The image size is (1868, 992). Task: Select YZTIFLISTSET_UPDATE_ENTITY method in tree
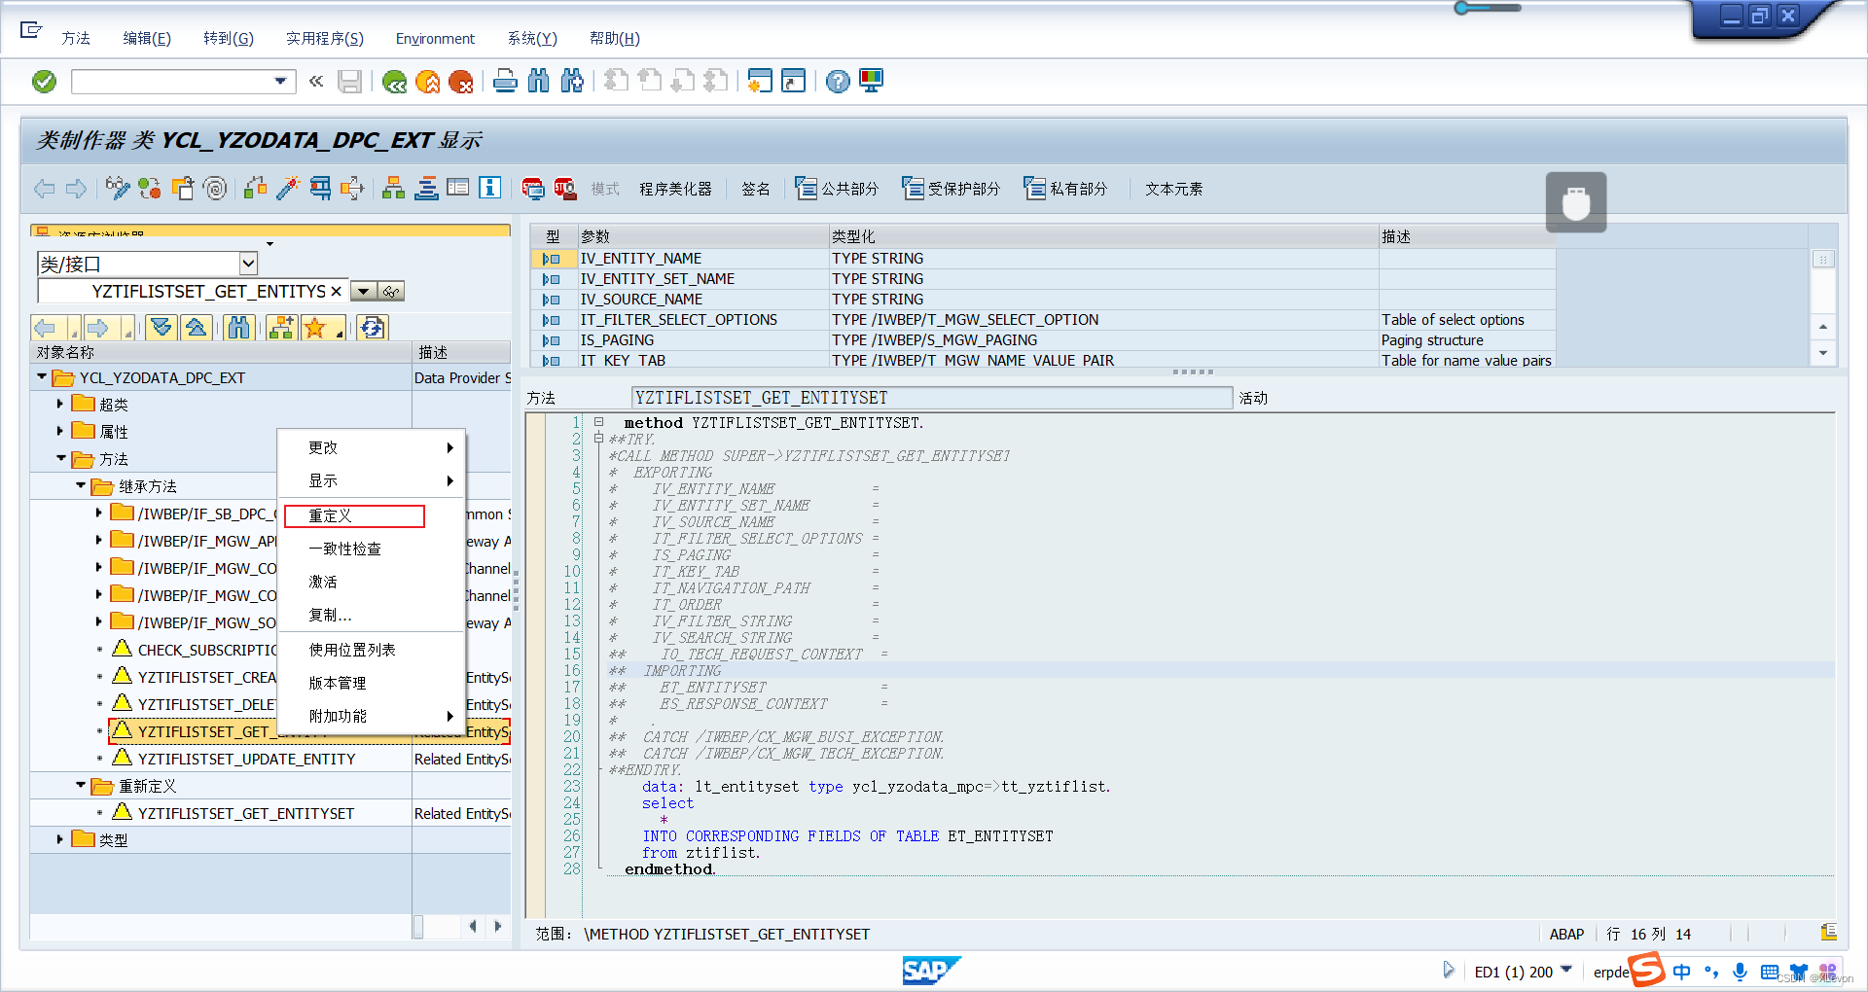click(x=246, y=759)
